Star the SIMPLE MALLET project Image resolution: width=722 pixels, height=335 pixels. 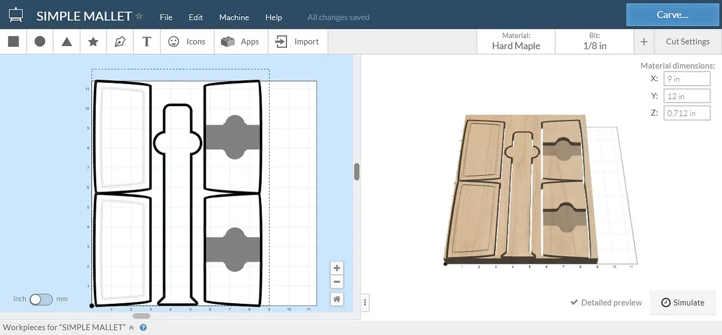point(139,16)
